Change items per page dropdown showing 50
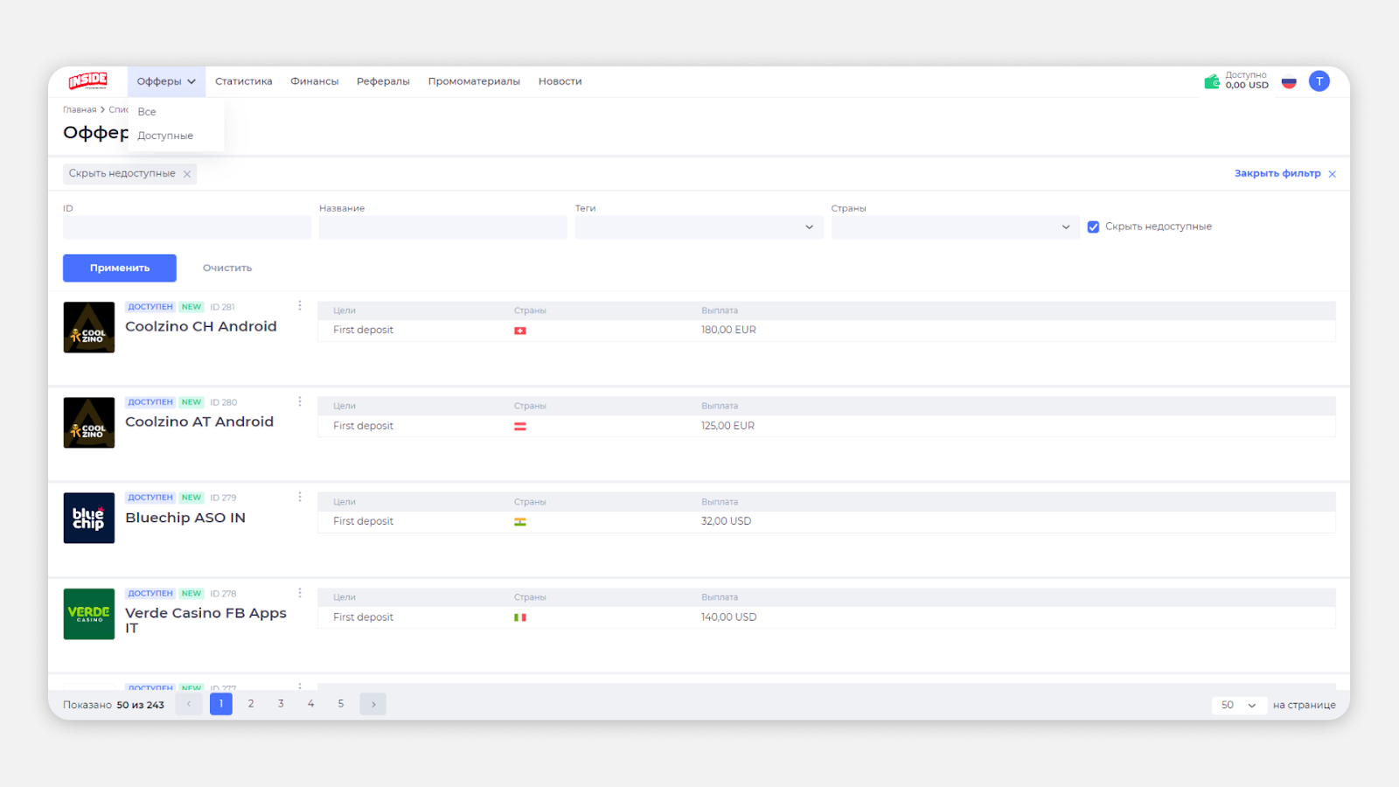 pyautogui.click(x=1239, y=705)
